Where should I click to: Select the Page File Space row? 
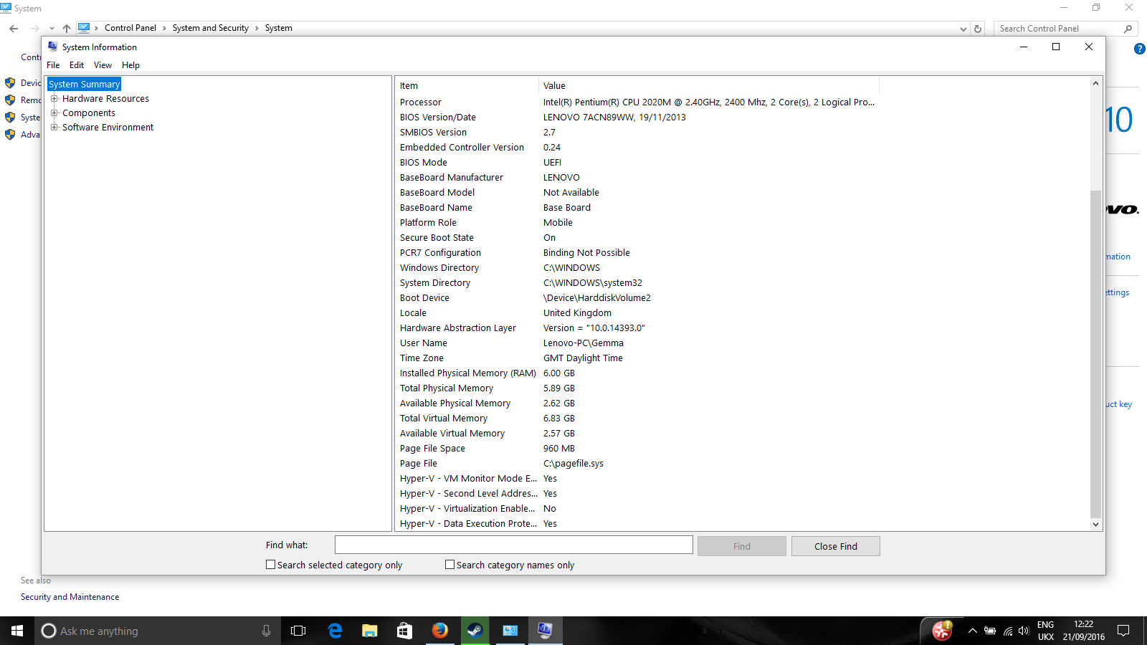[637, 449]
